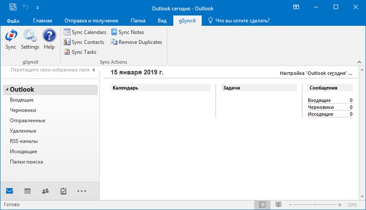Run Sync Tasks action
This screenshot has width=366, height=210.
click(x=80, y=52)
